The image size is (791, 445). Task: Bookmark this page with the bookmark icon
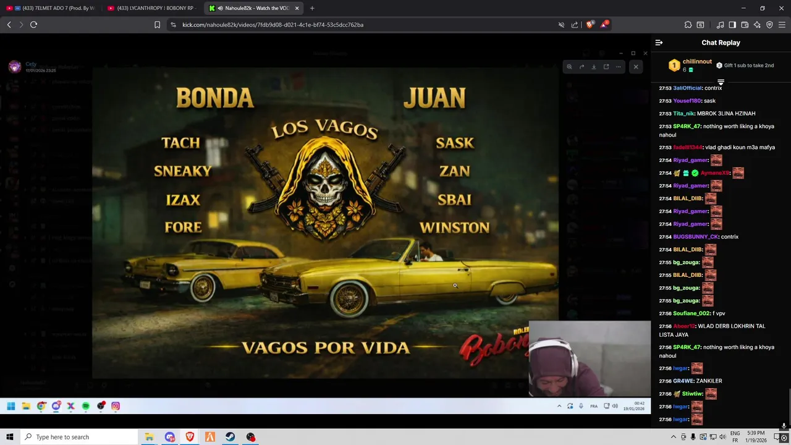157,25
